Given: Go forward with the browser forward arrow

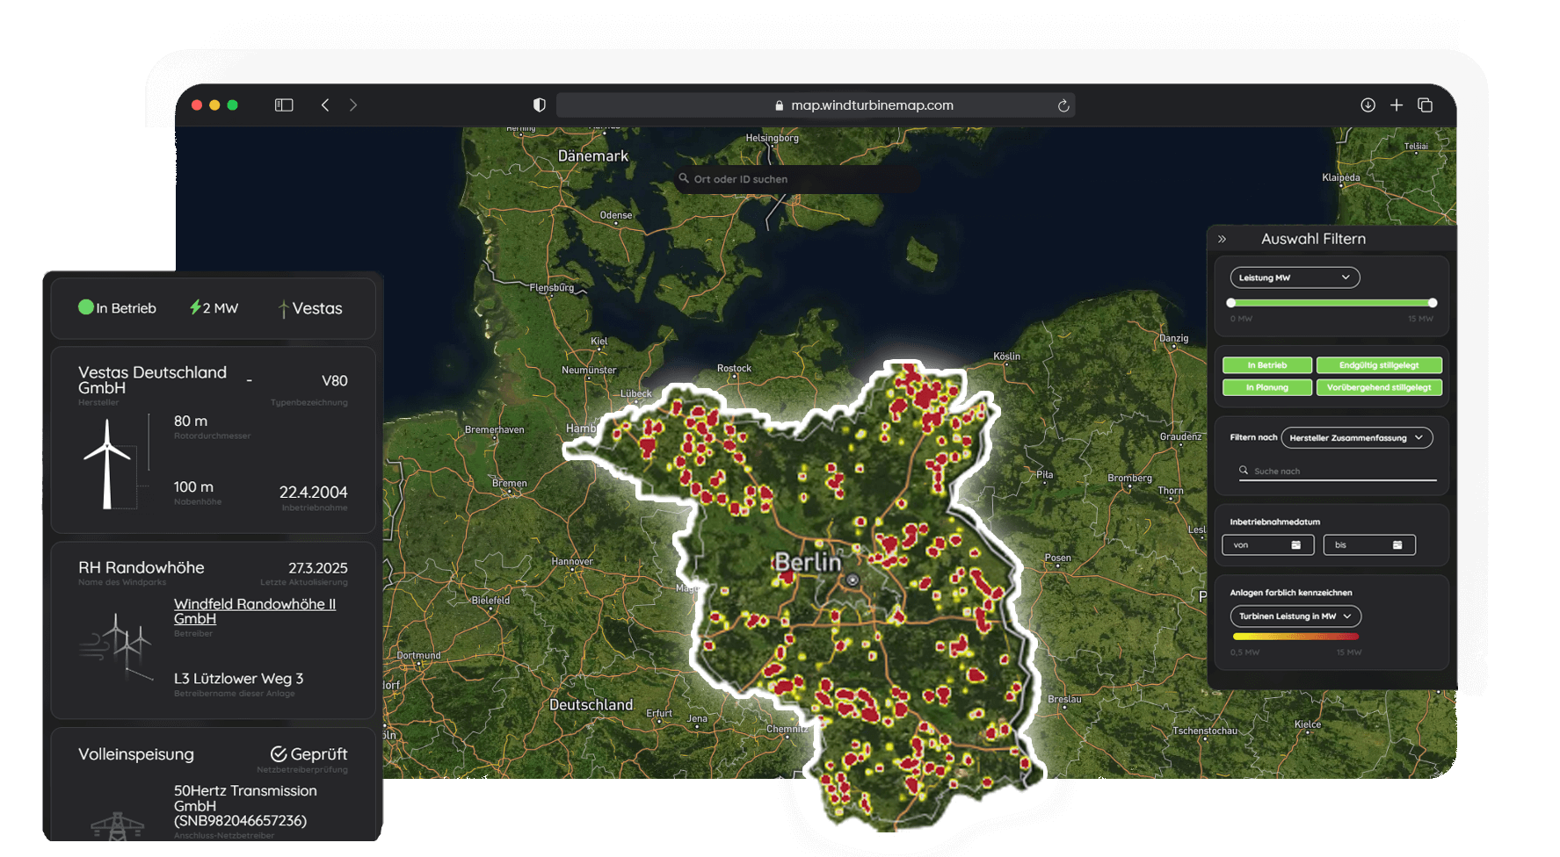Looking at the screenshot, I should (353, 105).
